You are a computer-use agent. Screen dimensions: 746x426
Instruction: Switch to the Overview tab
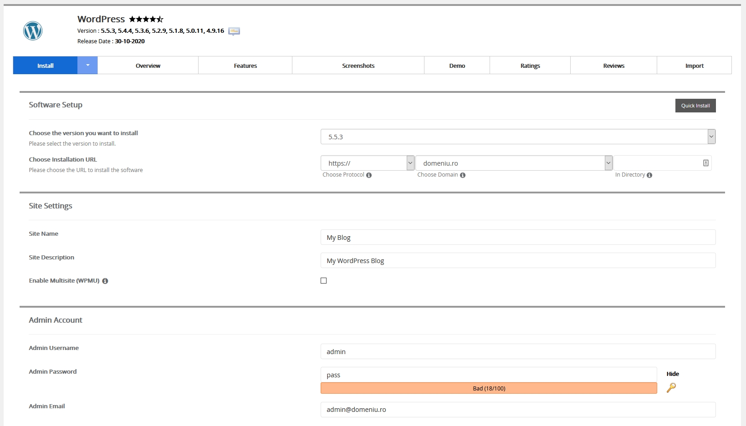coord(148,66)
